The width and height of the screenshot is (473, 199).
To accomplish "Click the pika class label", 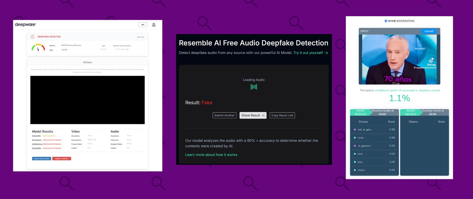I will 360,162.
